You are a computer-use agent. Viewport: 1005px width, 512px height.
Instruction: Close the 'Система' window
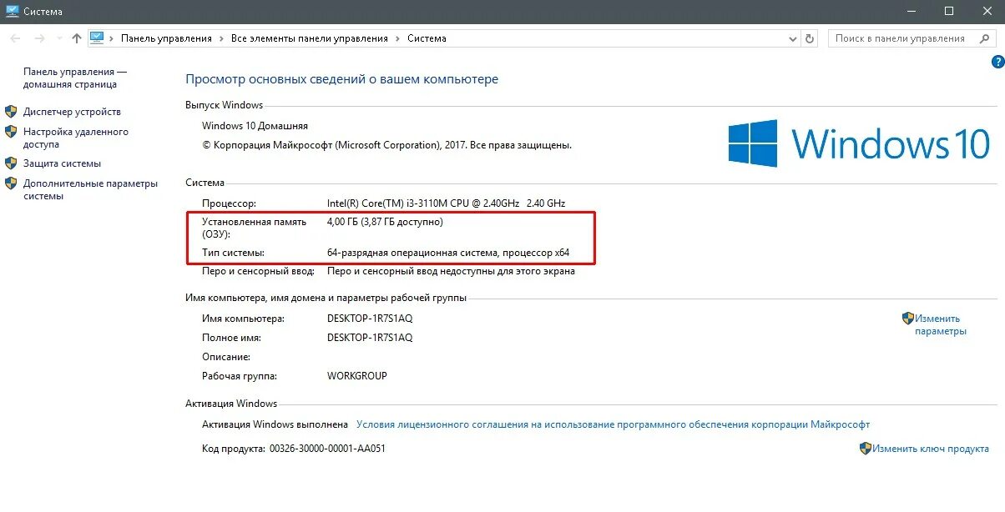coord(987,12)
